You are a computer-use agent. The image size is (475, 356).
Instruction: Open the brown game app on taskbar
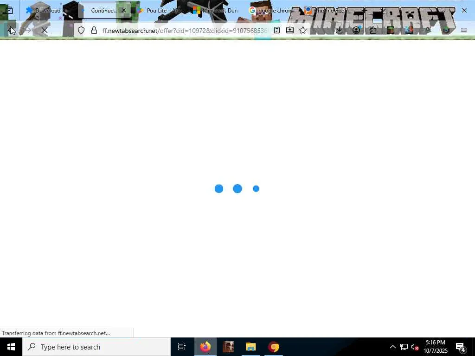228,347
